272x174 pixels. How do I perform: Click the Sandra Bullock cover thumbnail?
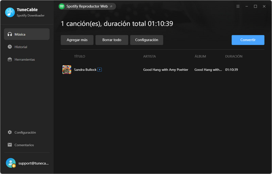(67, 70)
